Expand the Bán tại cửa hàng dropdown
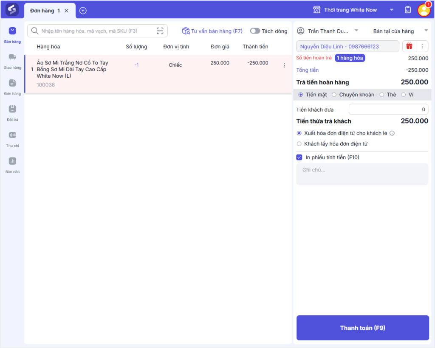The height and width of the screenshot is (348, 435). coord(426,31)
